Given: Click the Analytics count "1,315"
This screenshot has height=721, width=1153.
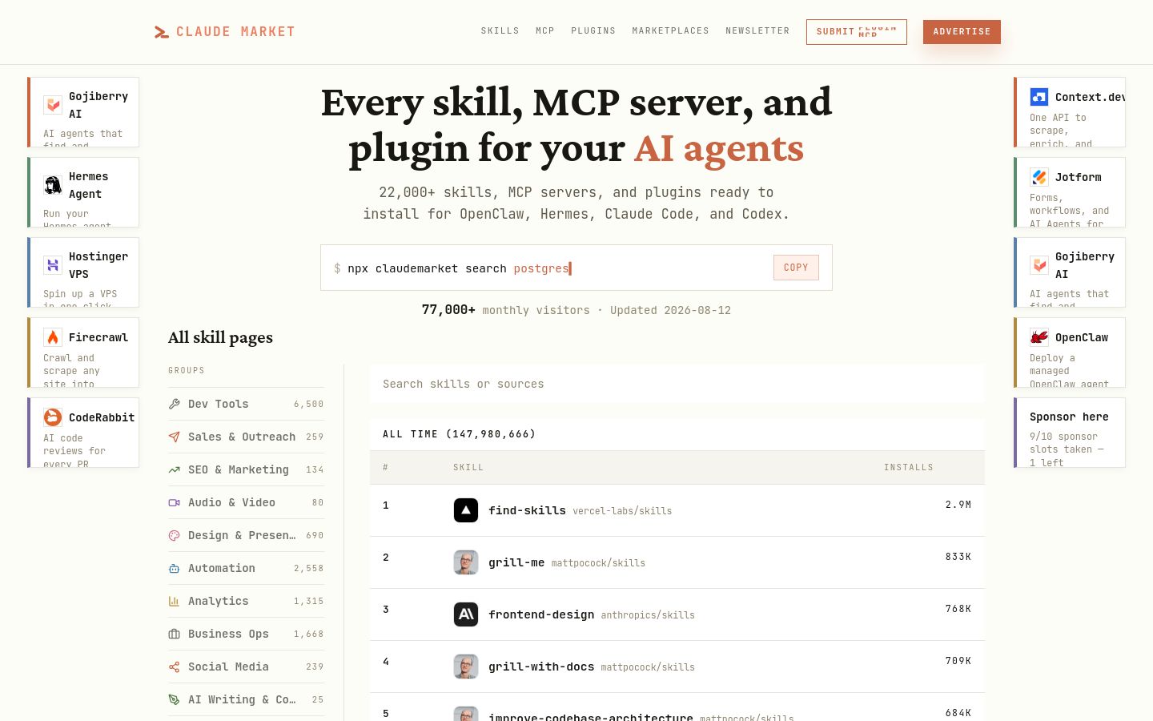Looking at the screenshot, I should tap(309, 602).
